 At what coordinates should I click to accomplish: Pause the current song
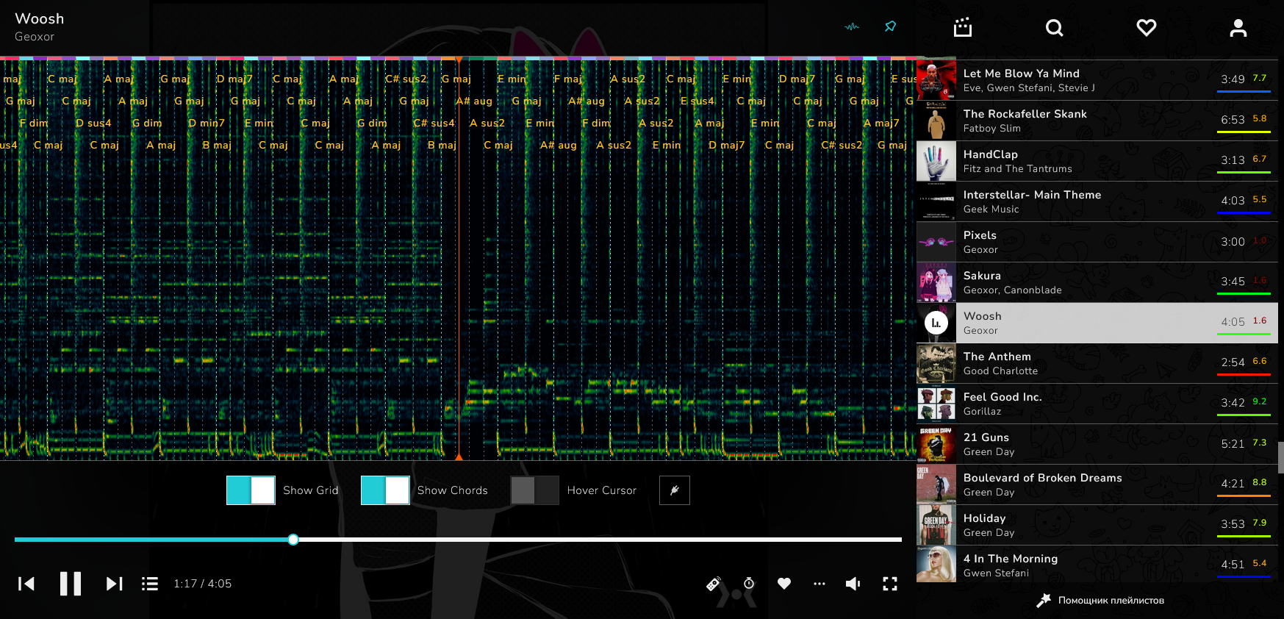point(71,584)
